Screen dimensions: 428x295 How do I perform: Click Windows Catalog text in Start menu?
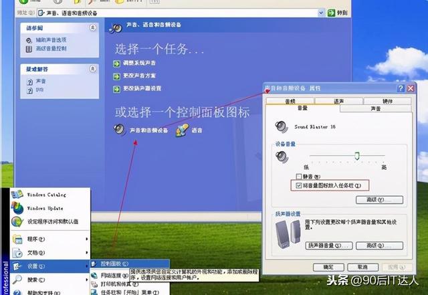[x=46, y=195]
